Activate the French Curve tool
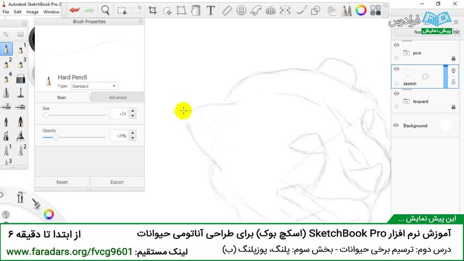The height and width of the screenshot is (261, 464). (256, 11)
